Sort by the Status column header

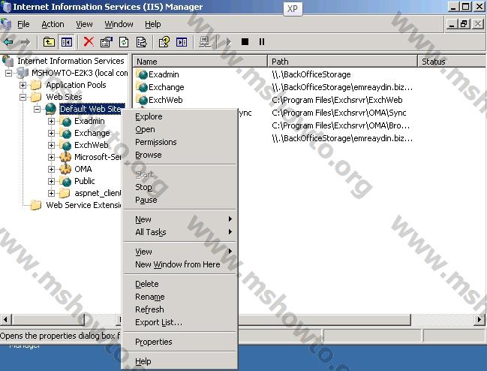452,62
